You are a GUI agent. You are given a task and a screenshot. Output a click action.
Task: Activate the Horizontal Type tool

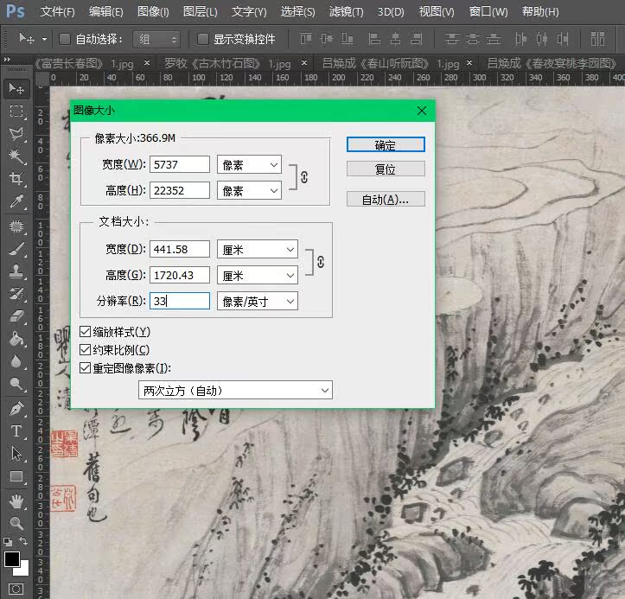click(x=16, y=430)
